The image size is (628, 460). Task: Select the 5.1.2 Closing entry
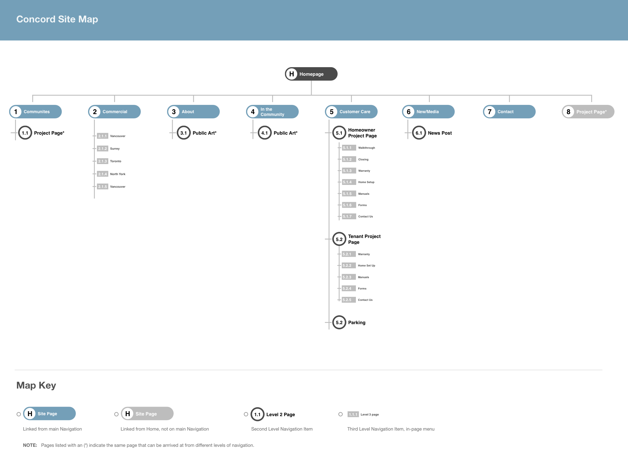point(355,159)
